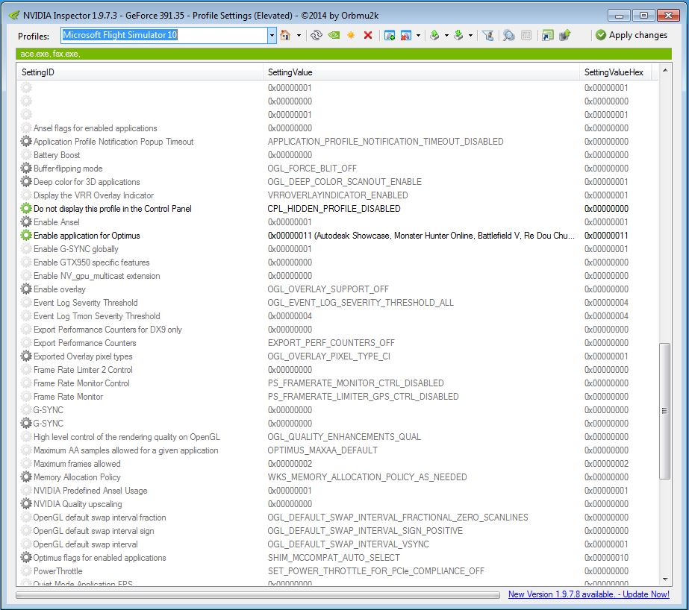
Task: Restore profile to NVIDIA defaults (green logo icon)
Action: (334, 35)
